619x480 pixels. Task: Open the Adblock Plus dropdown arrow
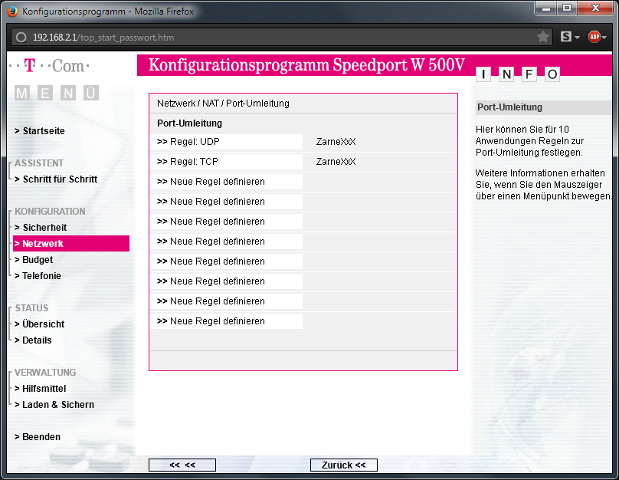tap(604, 38)
